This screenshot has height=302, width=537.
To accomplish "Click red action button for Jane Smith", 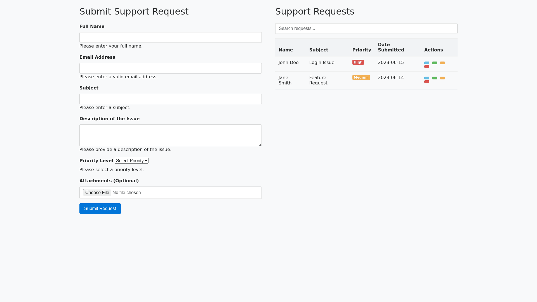I will (x=427, y=82).
